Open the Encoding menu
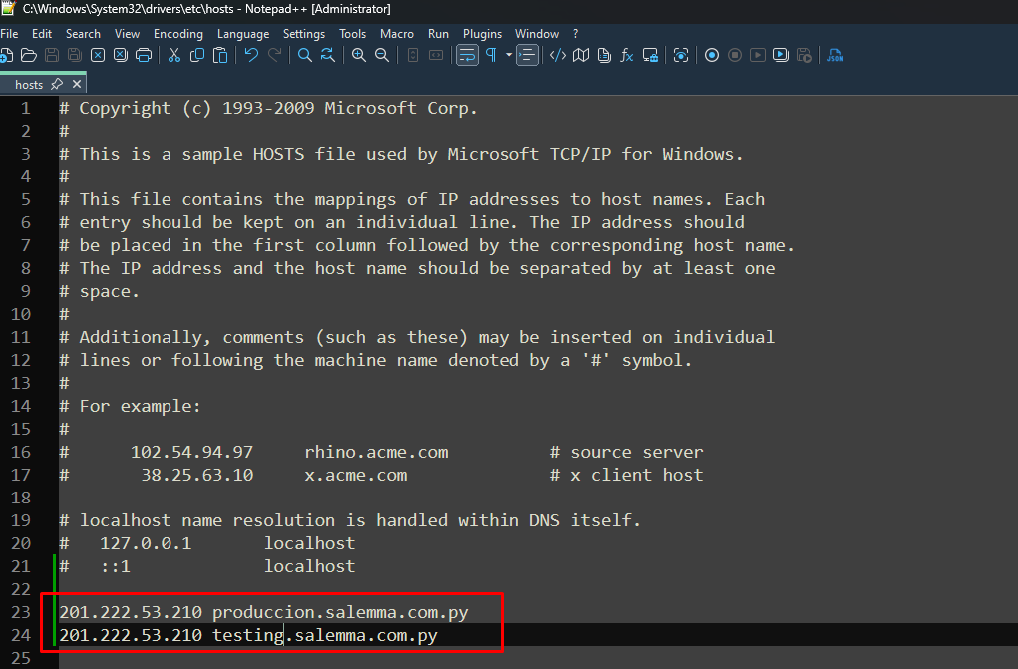Image resolution: width=1018 pixels, height=669 pixels. click(x=177, y=33)
